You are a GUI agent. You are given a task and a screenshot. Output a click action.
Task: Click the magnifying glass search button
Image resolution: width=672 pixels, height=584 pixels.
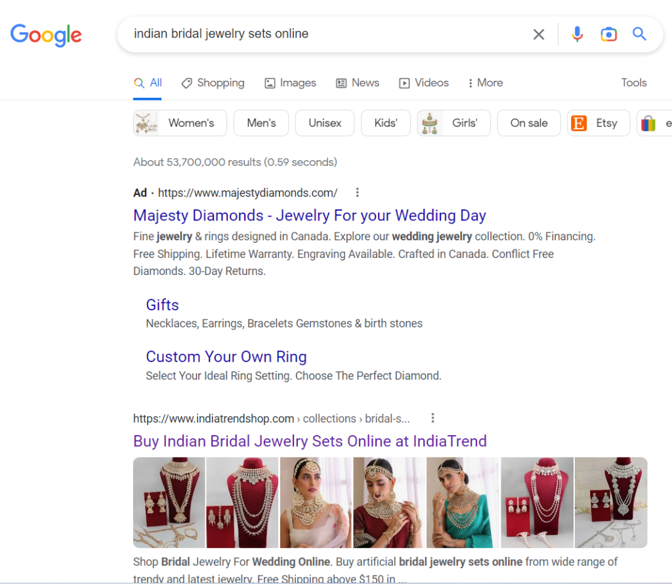[x=639, y=34]
